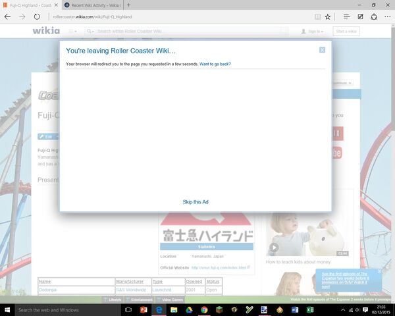395x316 pixels.
Task: Add page to favorites with star icon
Action: 327,17
